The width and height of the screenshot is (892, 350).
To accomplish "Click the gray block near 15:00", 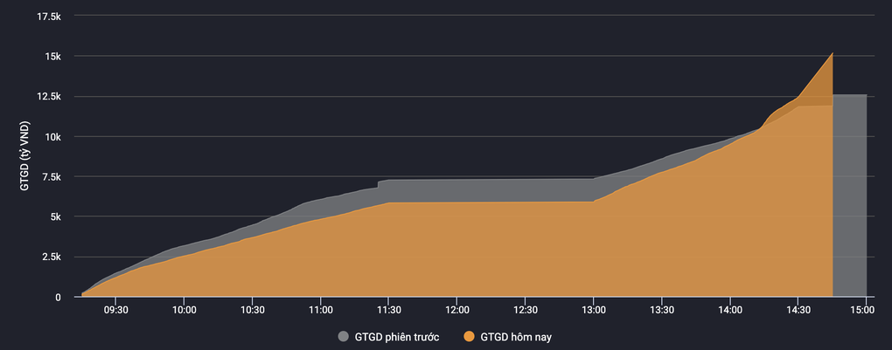I will [x=850, y=192].
